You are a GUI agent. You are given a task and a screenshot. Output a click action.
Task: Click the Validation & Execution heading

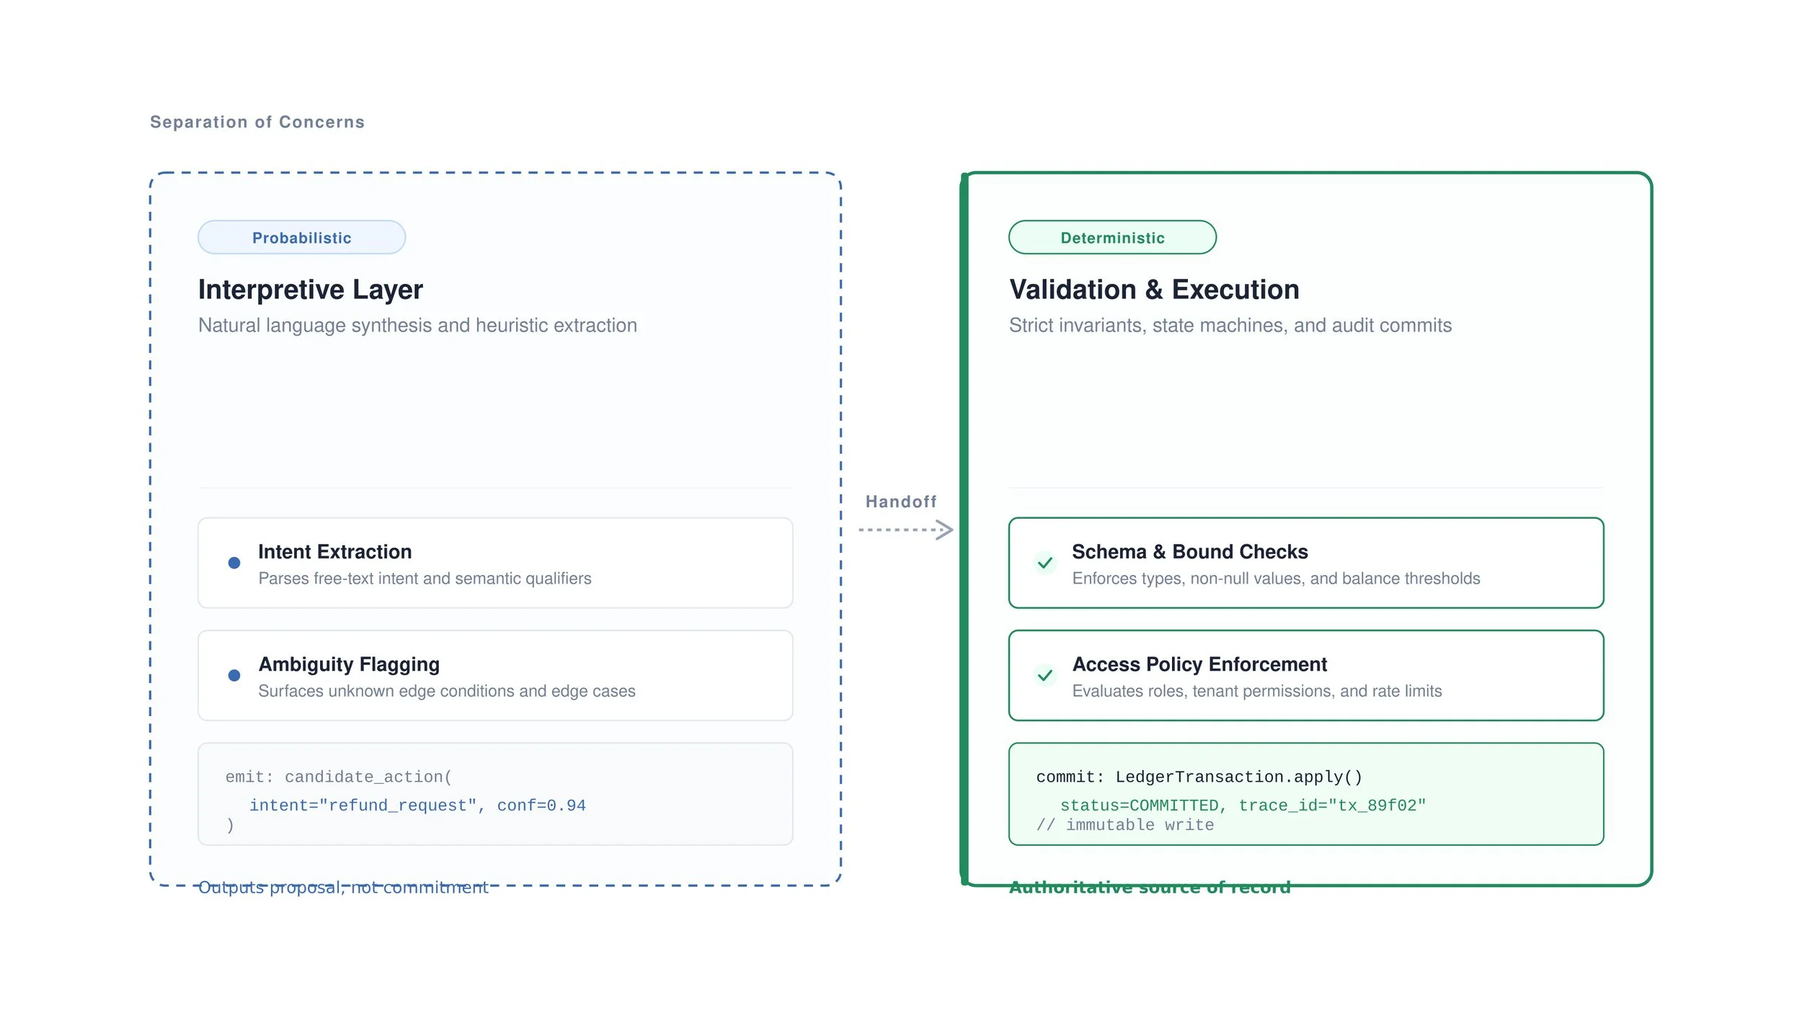click(1154, 290)
